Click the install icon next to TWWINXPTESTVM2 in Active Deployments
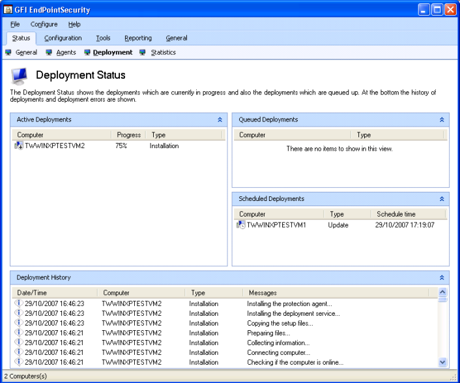The image size is (460, 383). (19, 146)
